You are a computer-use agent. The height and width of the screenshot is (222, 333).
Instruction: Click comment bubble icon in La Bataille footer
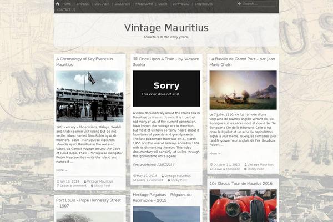click(x=211, y=169)
